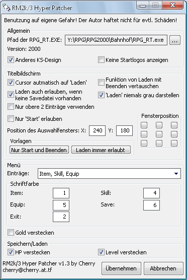Viewport: 187px width, 280px height.
Task: Open the 'Item, Skill, Equip' combo box
Action: pyautogui.click(x=109, y=174)
